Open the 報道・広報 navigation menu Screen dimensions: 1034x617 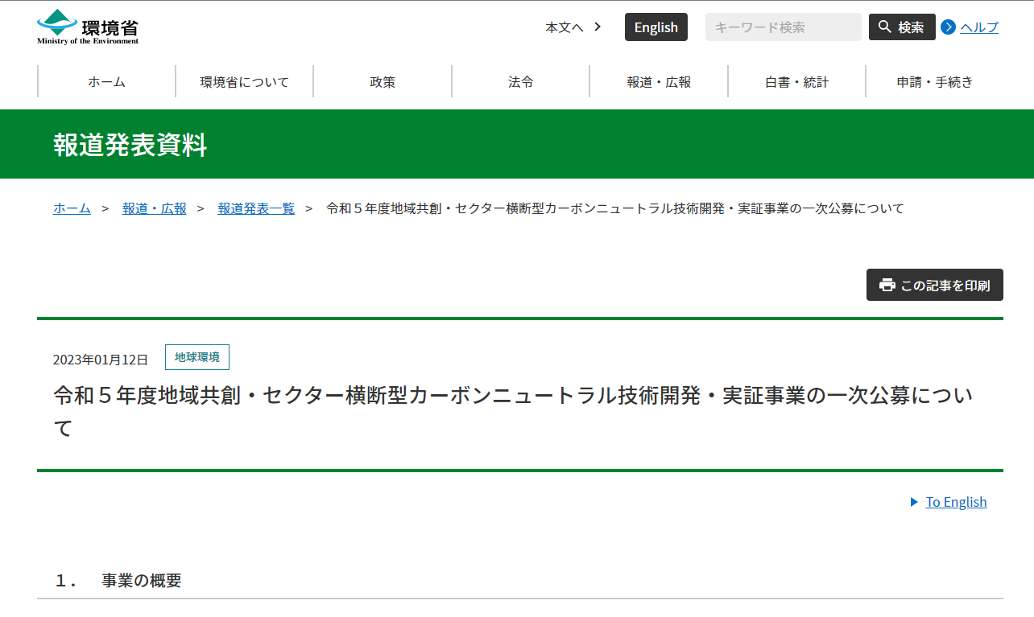click(x=659, y=82)
